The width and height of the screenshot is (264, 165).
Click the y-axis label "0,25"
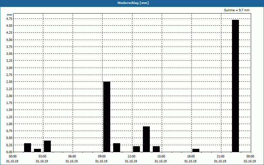tap(9, 145)
